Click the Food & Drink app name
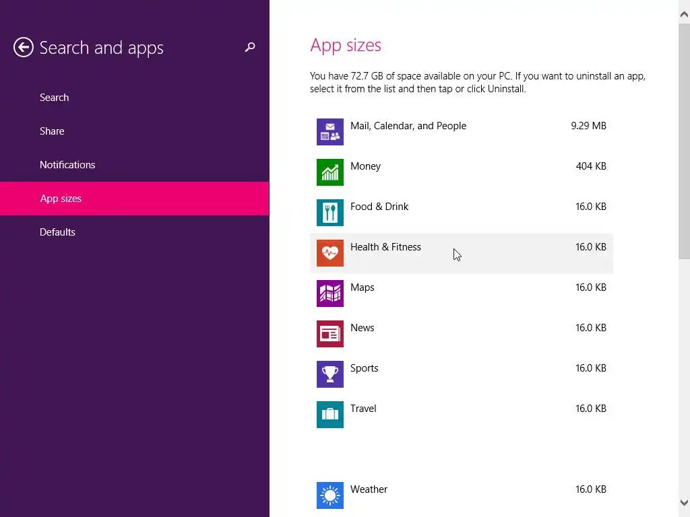This screenshot has width=690, height=517. click(379, 207)
